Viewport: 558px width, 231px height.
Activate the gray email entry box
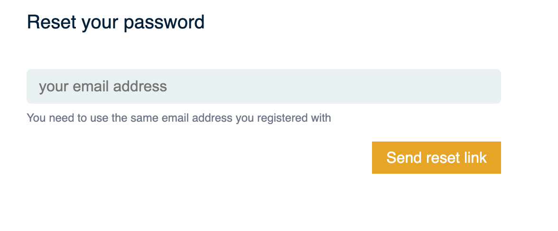point(263,87)
